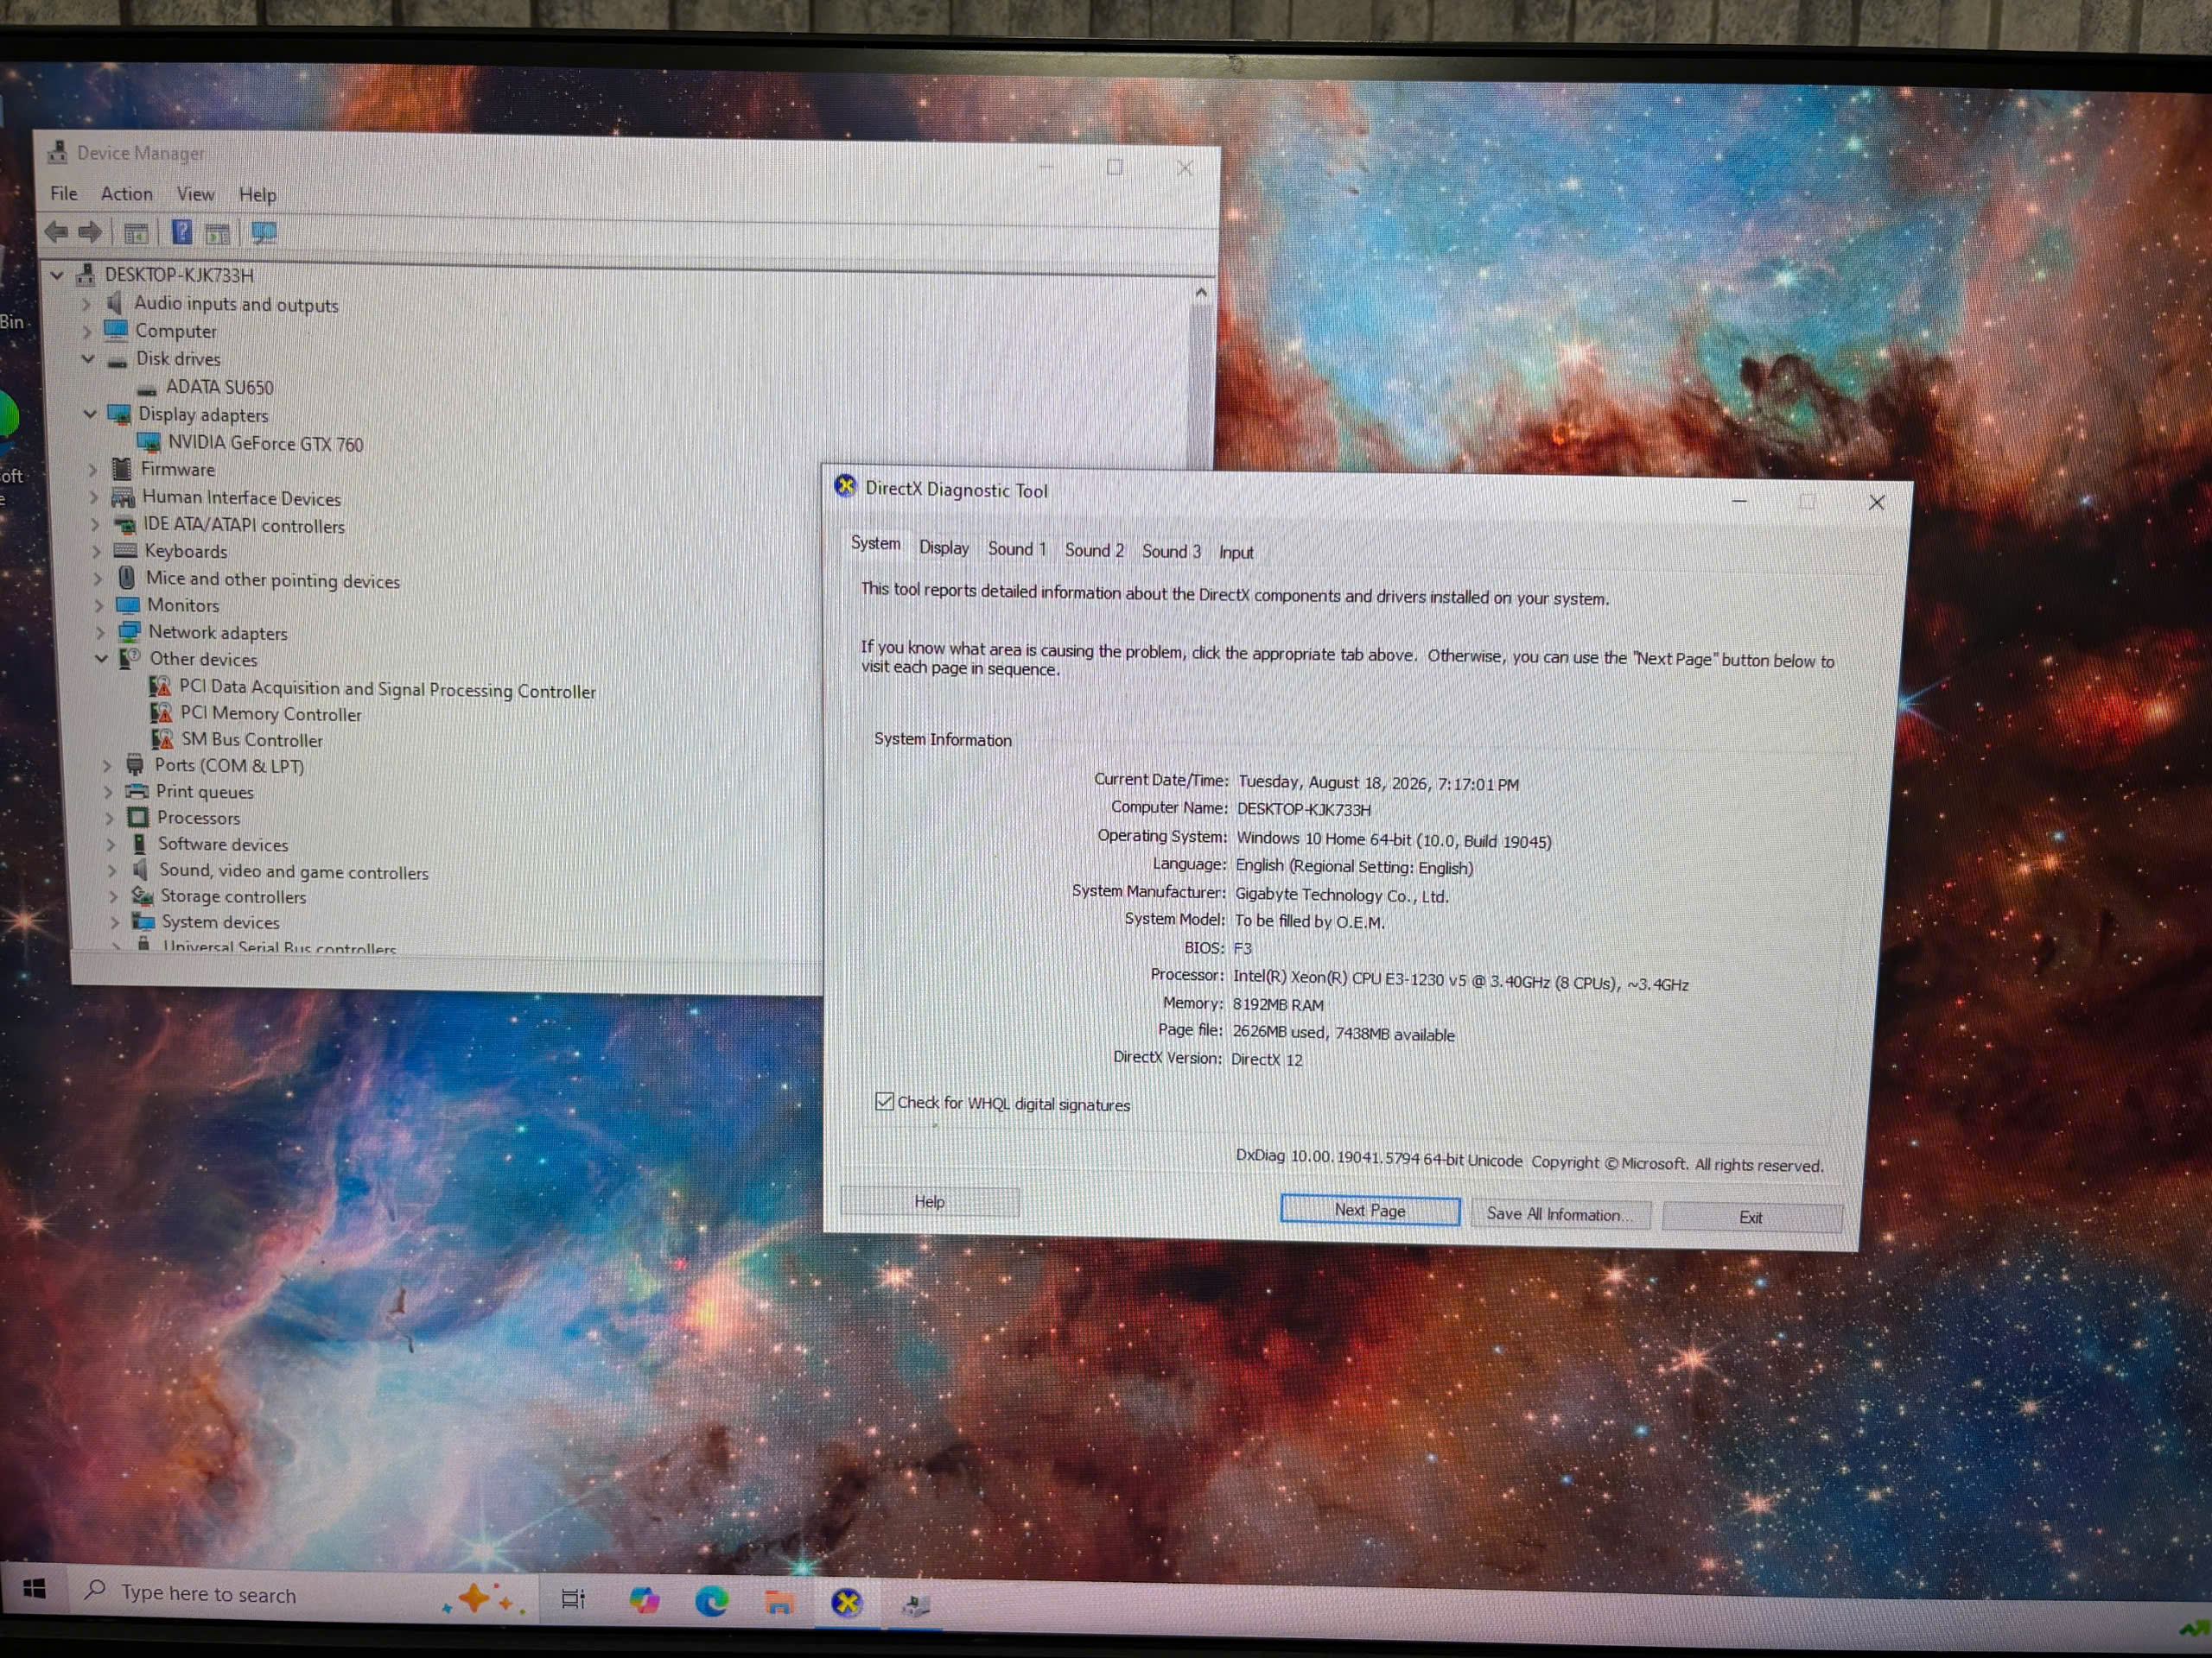The image size is (2212, 1658).
Task: Select the SM Bus Controller entry
Action: 252,739
